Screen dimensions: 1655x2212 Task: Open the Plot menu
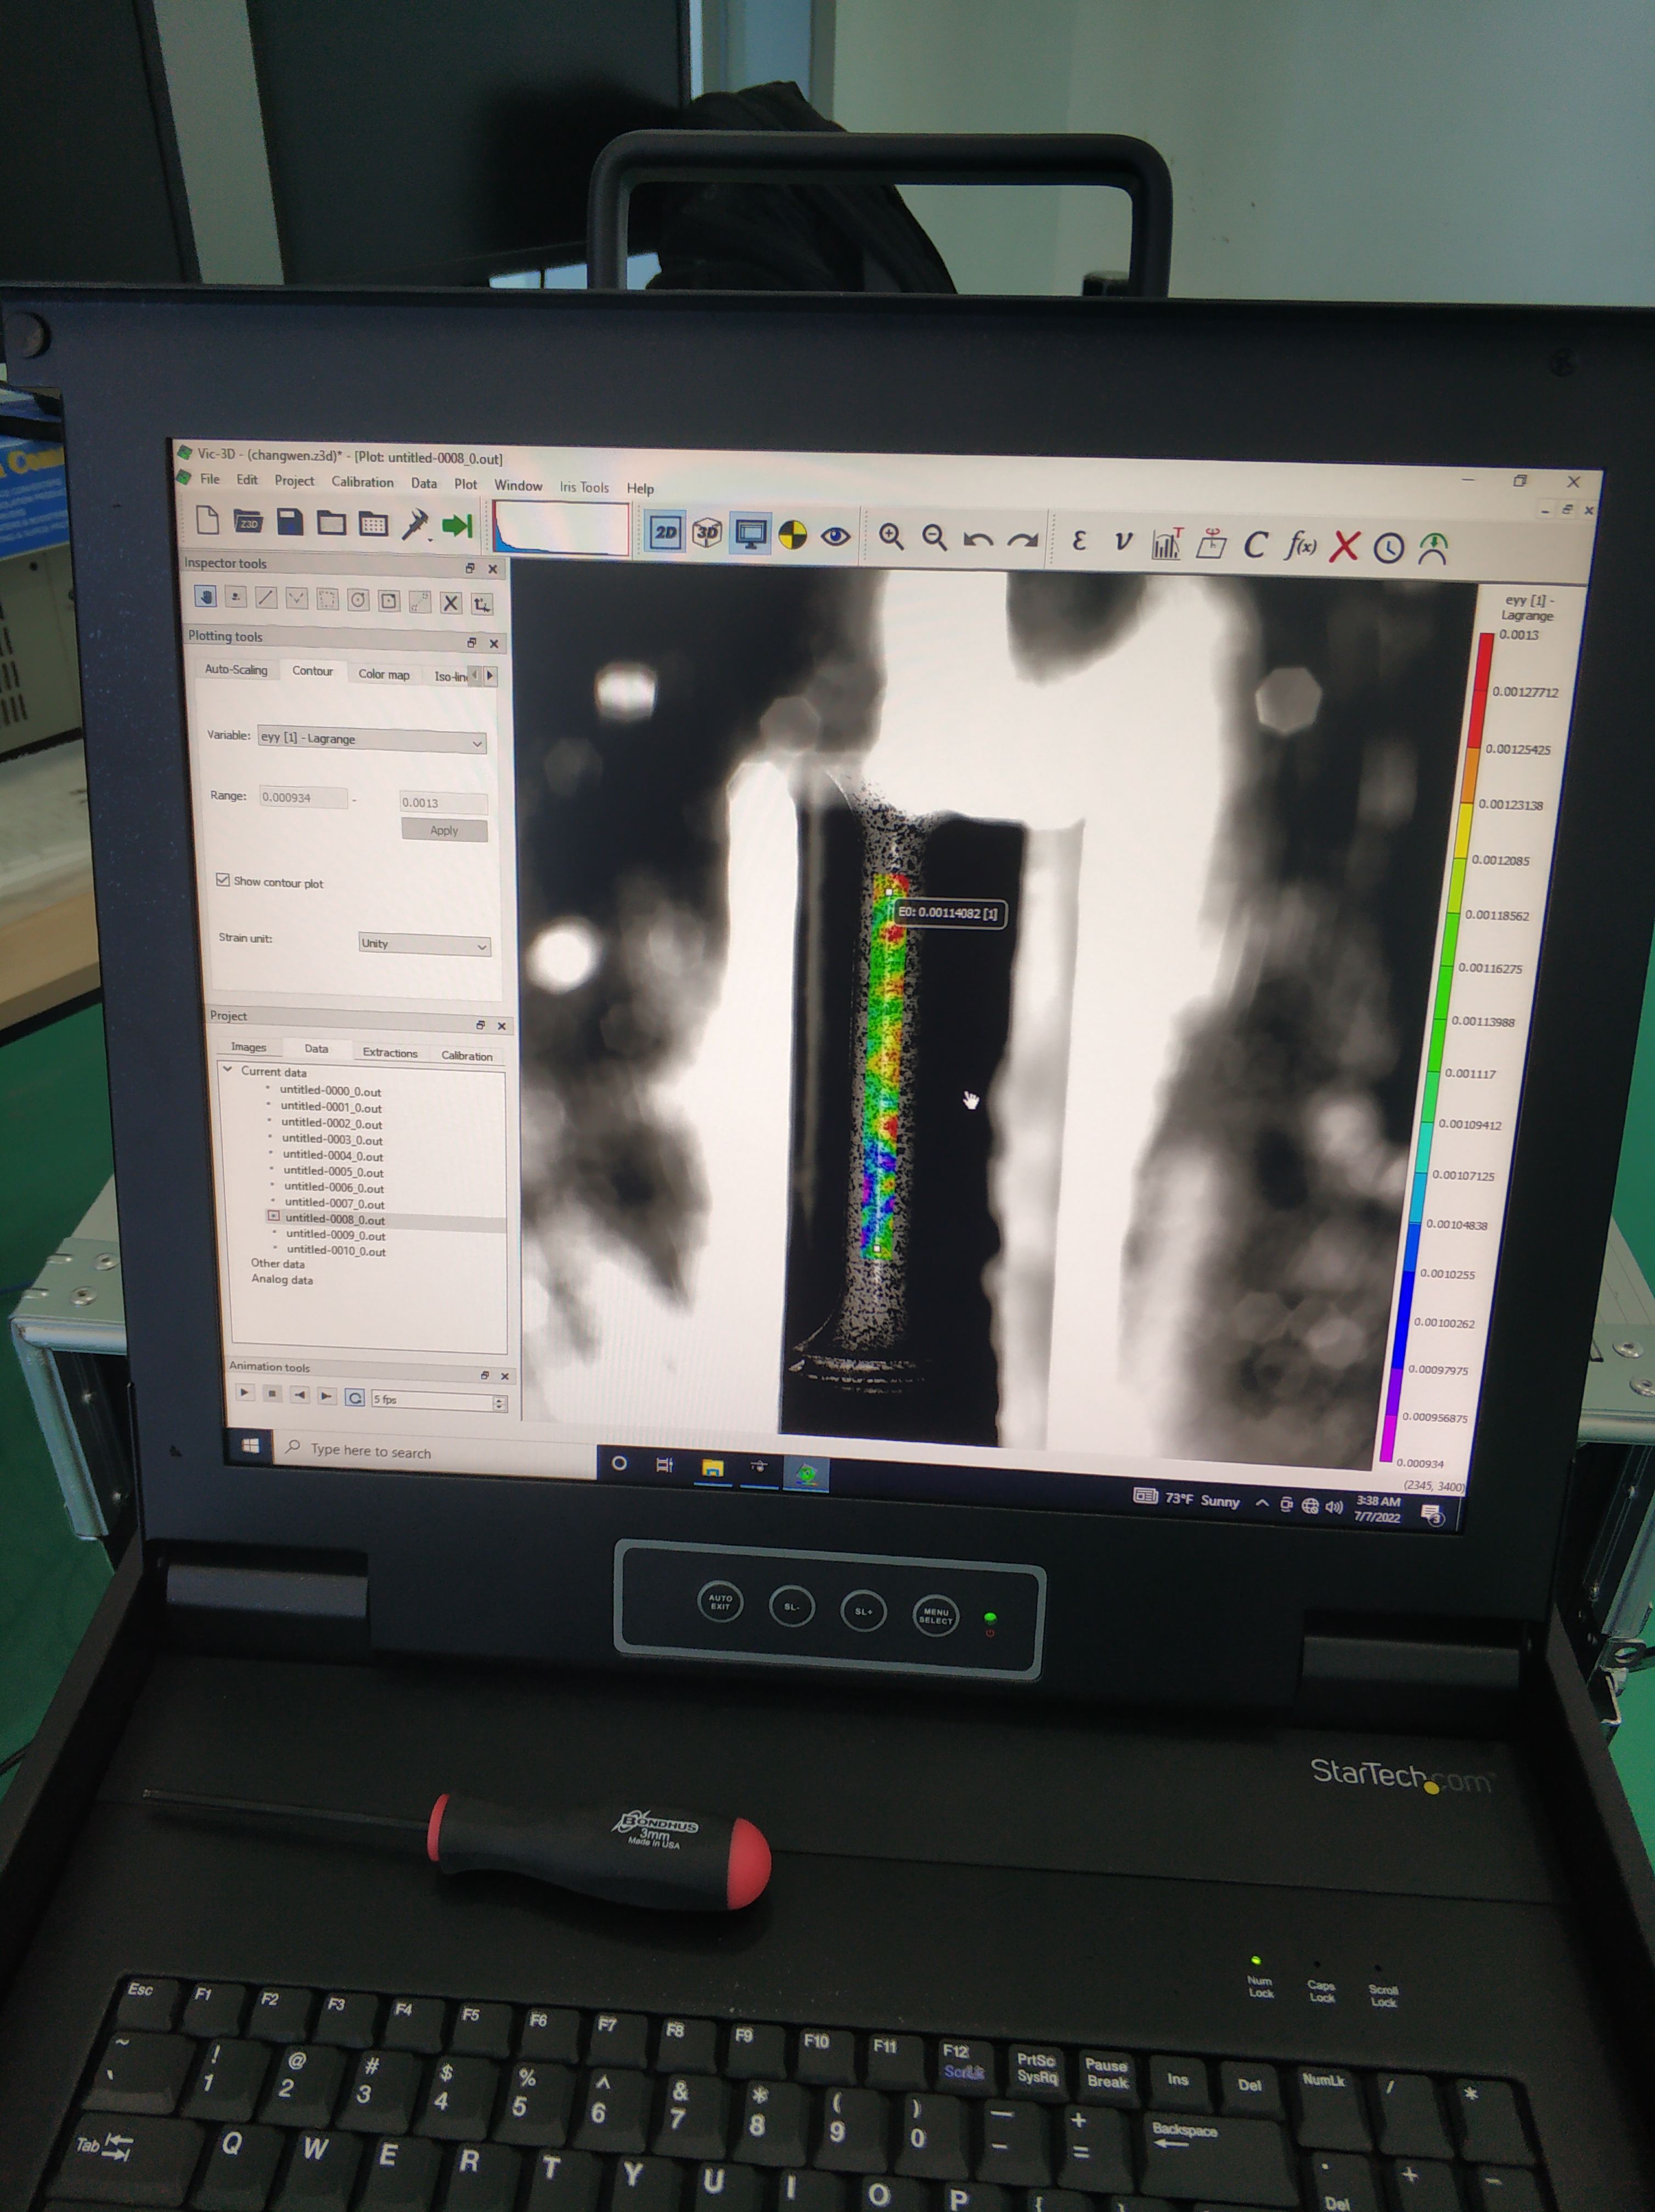(x=466, y=484)
